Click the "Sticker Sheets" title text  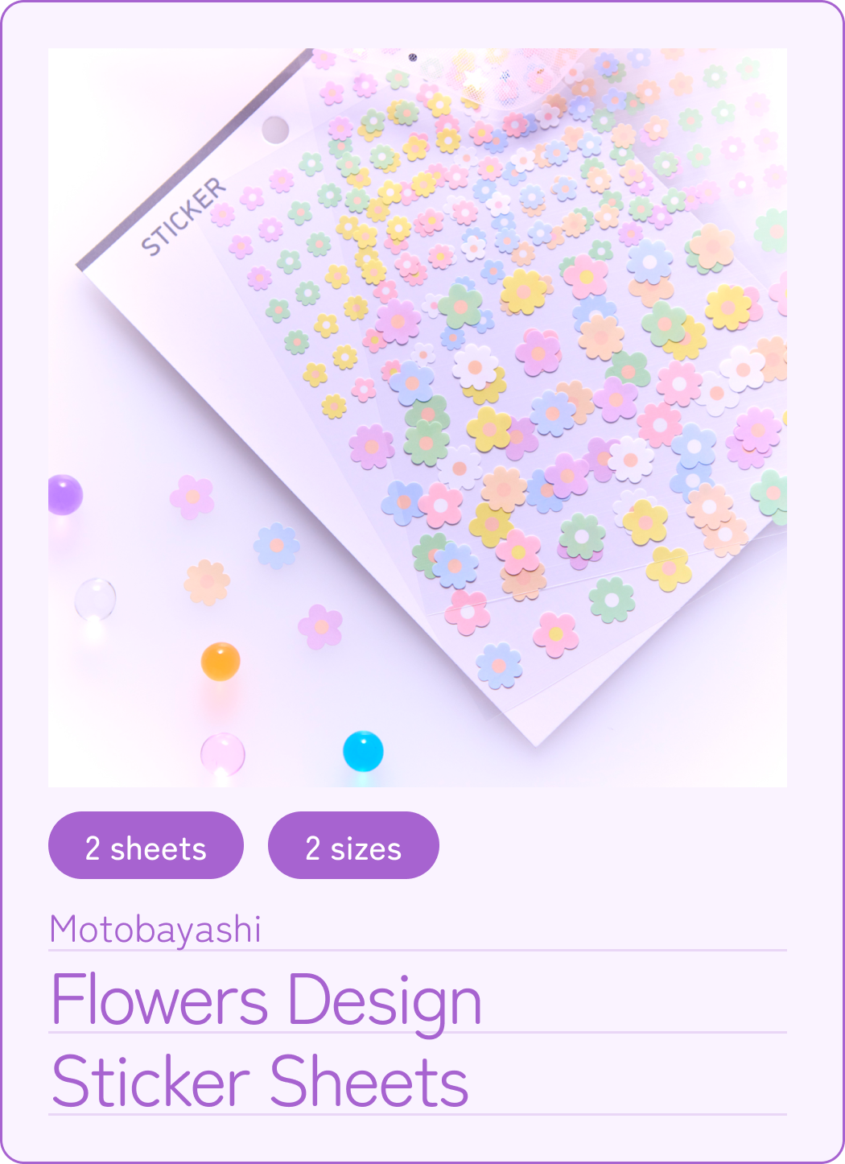[x=260, y=1081]
